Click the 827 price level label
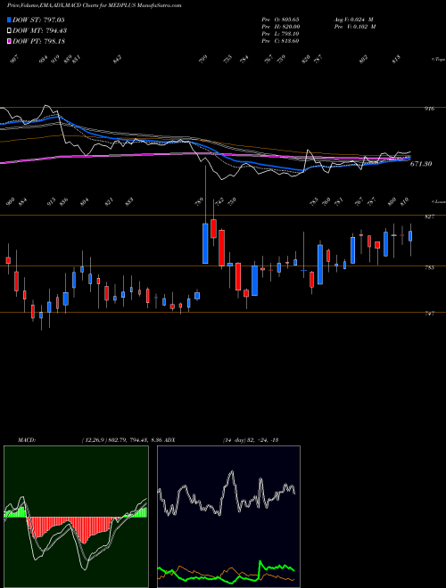Screen dimensions: 446x588 (x=430, y=216)
